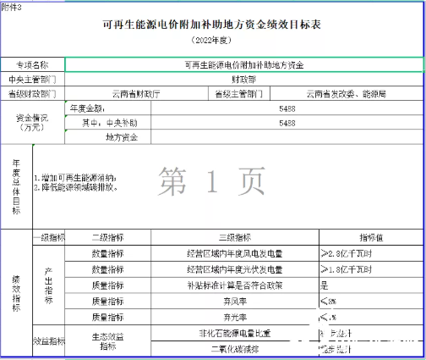Click the 年度金额 value cell 5488
The height and width of the screenshot is (360, 426).
[287, 108]
